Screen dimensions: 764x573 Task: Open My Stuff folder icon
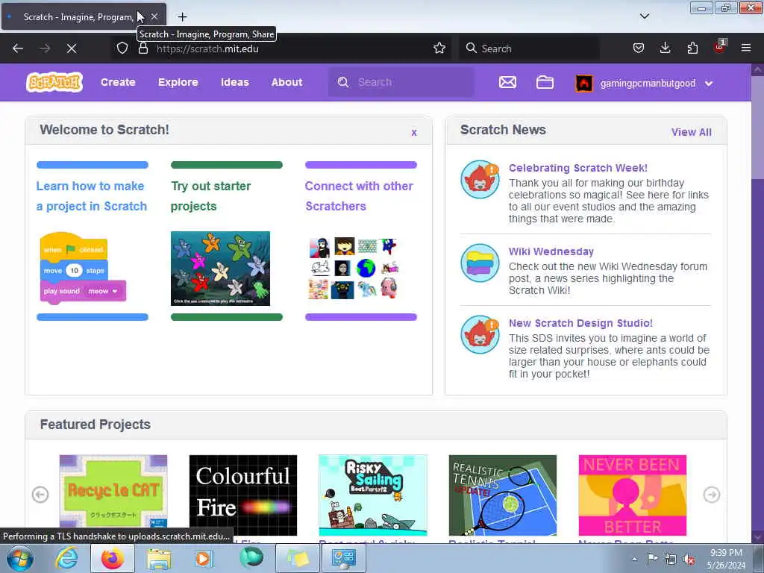click(x=545, y=82)
